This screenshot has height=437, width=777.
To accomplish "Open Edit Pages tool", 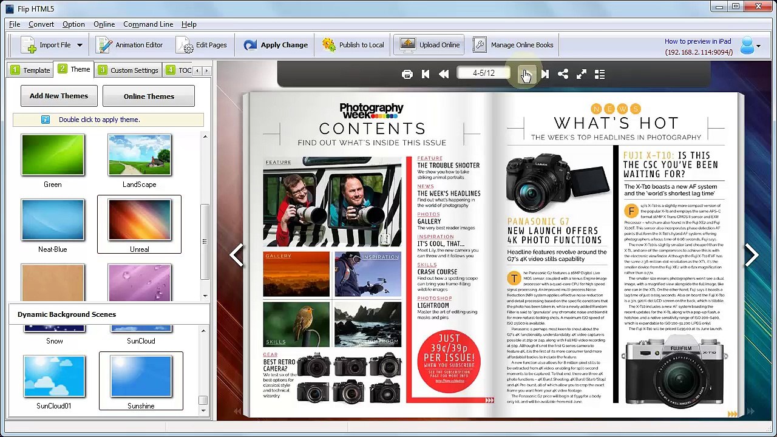I will click(x=202, y=45).
